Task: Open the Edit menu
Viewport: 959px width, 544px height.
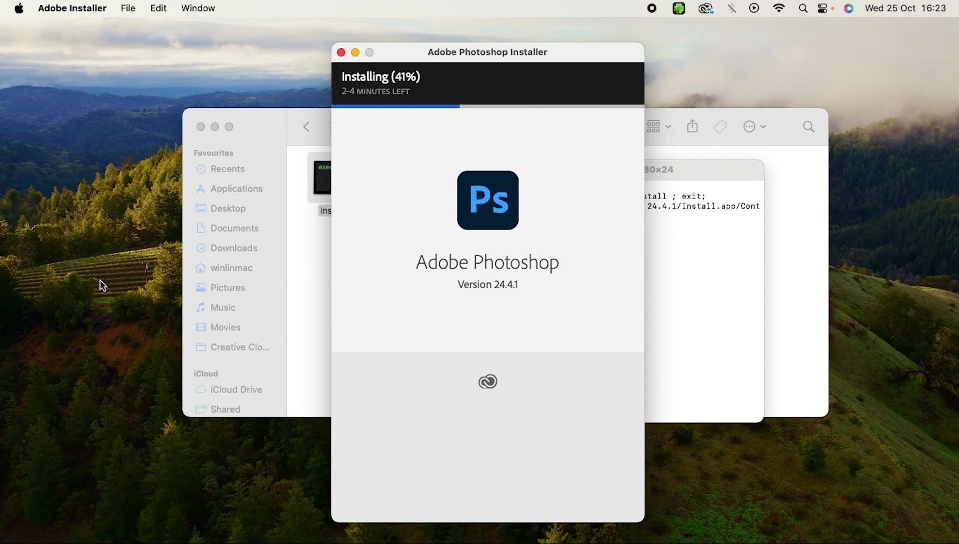Action: (158, 8)
